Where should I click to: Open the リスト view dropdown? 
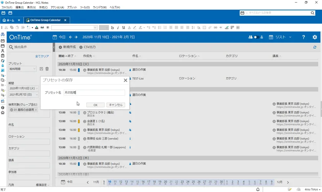pos(280,37)
